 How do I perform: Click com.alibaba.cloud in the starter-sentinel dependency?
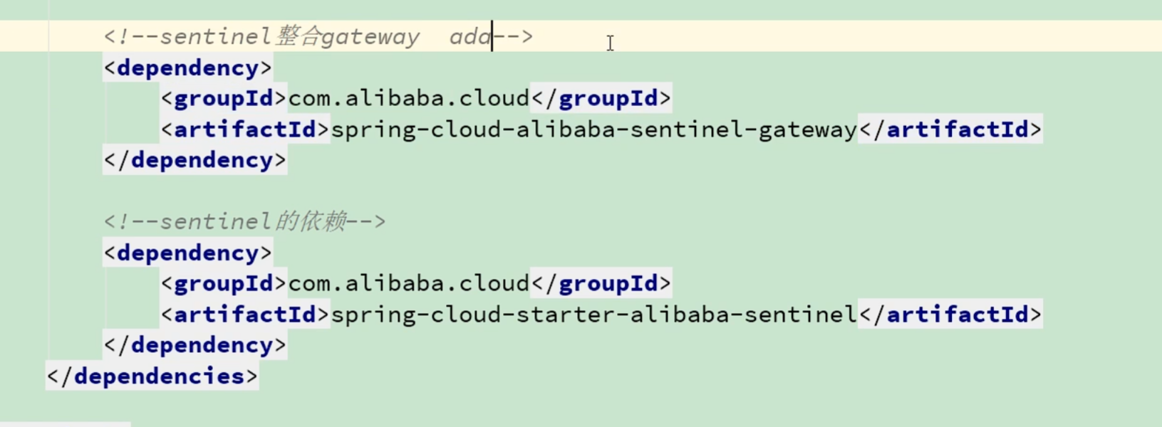click(x=409, y=283)
